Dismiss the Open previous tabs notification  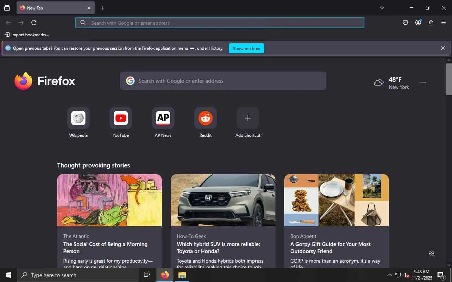click(x=443, y=48)
